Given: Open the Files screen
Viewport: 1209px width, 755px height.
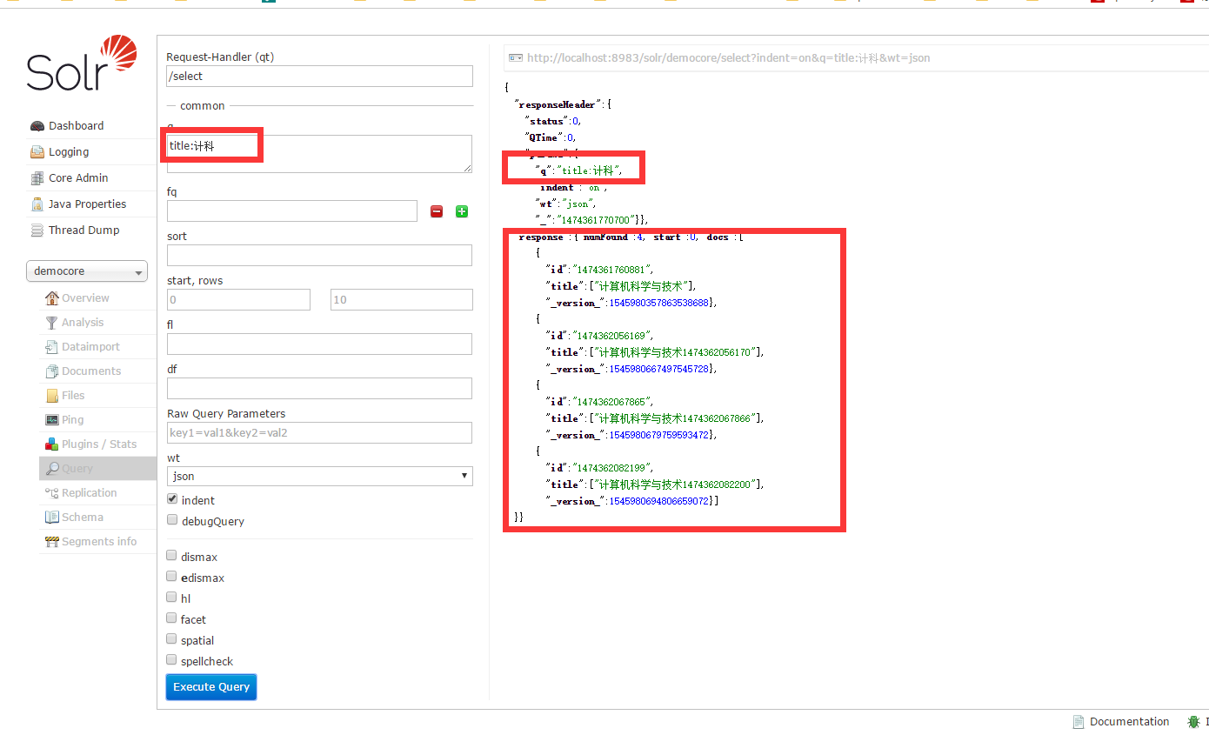Looking at the screenshot, I should pos(73,396).
